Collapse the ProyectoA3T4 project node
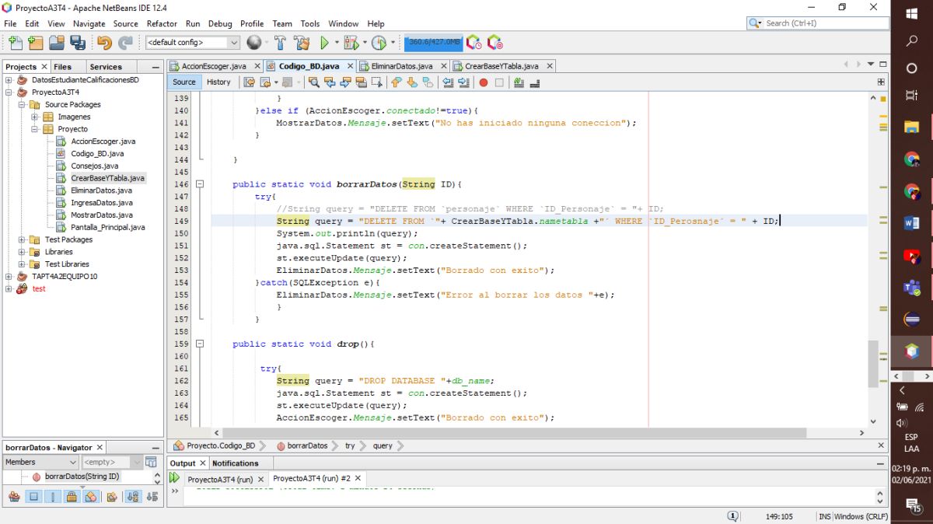 9,92
